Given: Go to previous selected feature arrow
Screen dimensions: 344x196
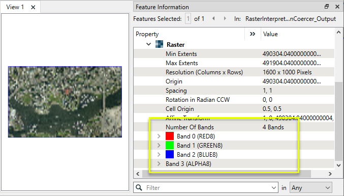Looking at the screenshot, I should tap(213, 19).
